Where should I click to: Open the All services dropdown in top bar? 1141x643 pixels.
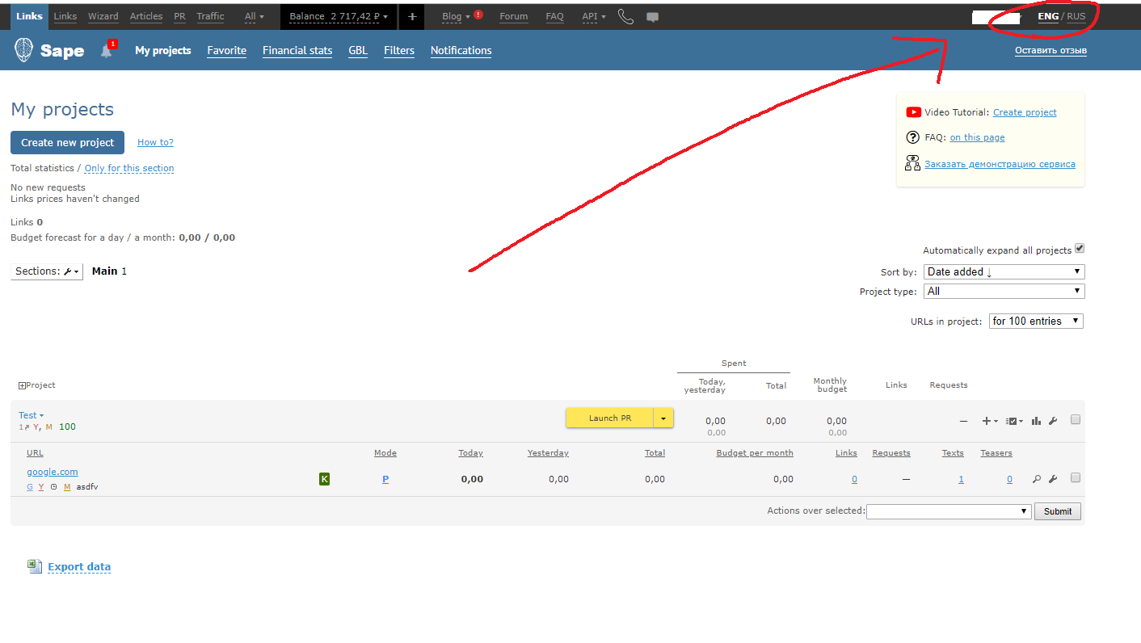tap(255, 16)
